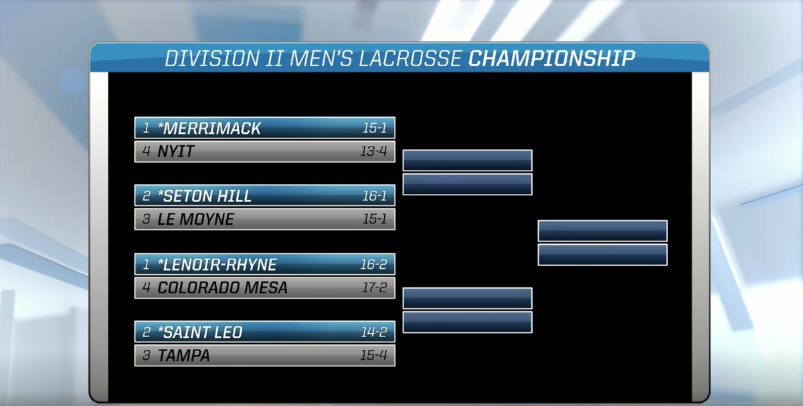Click the top empty championship final slot

(602, 231)
